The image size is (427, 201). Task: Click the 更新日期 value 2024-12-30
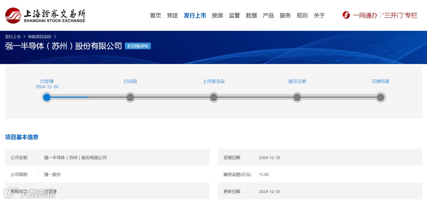tap(269, 192)
